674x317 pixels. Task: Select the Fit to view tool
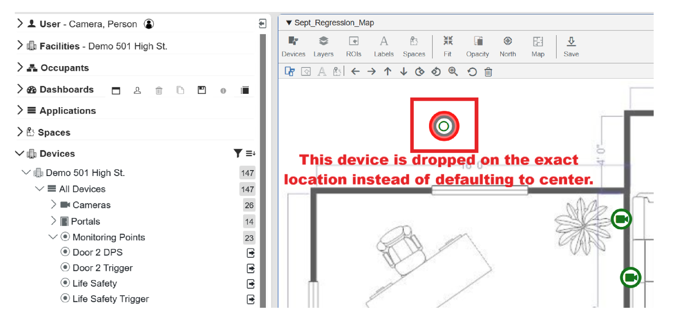pos(447,46)
